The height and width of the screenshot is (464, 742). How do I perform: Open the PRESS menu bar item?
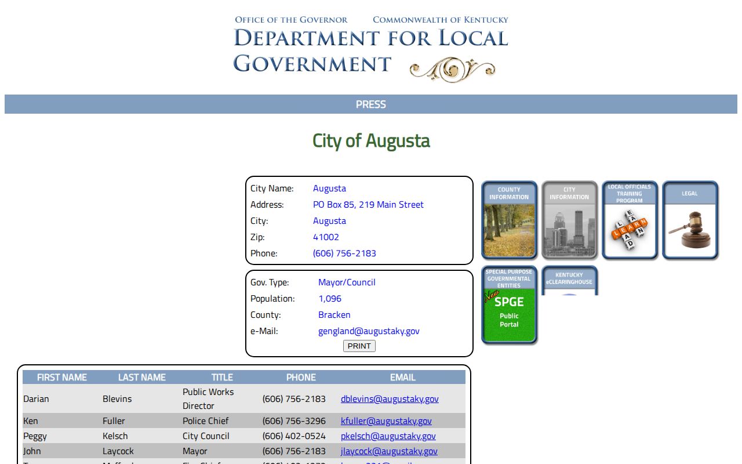click(371, 104)
